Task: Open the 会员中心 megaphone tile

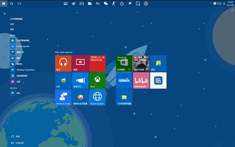Action: point(80,80)
